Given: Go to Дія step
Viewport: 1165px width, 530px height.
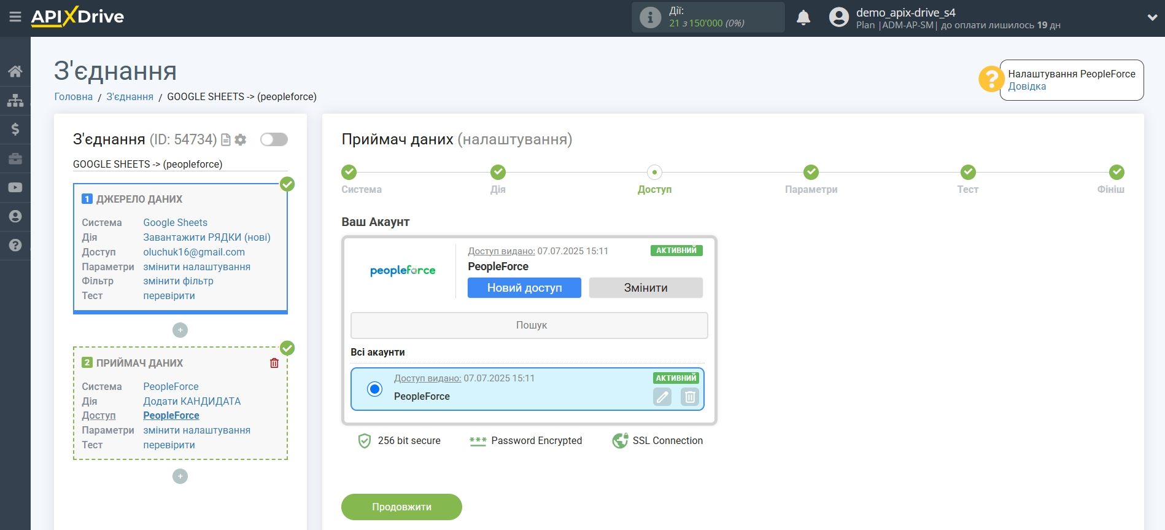Looking at the screenshot, I should click(x=498, y=172).
